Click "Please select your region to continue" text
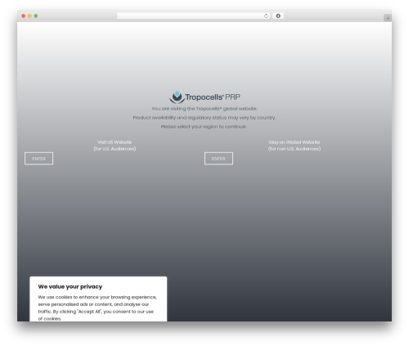The image size is (409, 346). click(204, 127)
